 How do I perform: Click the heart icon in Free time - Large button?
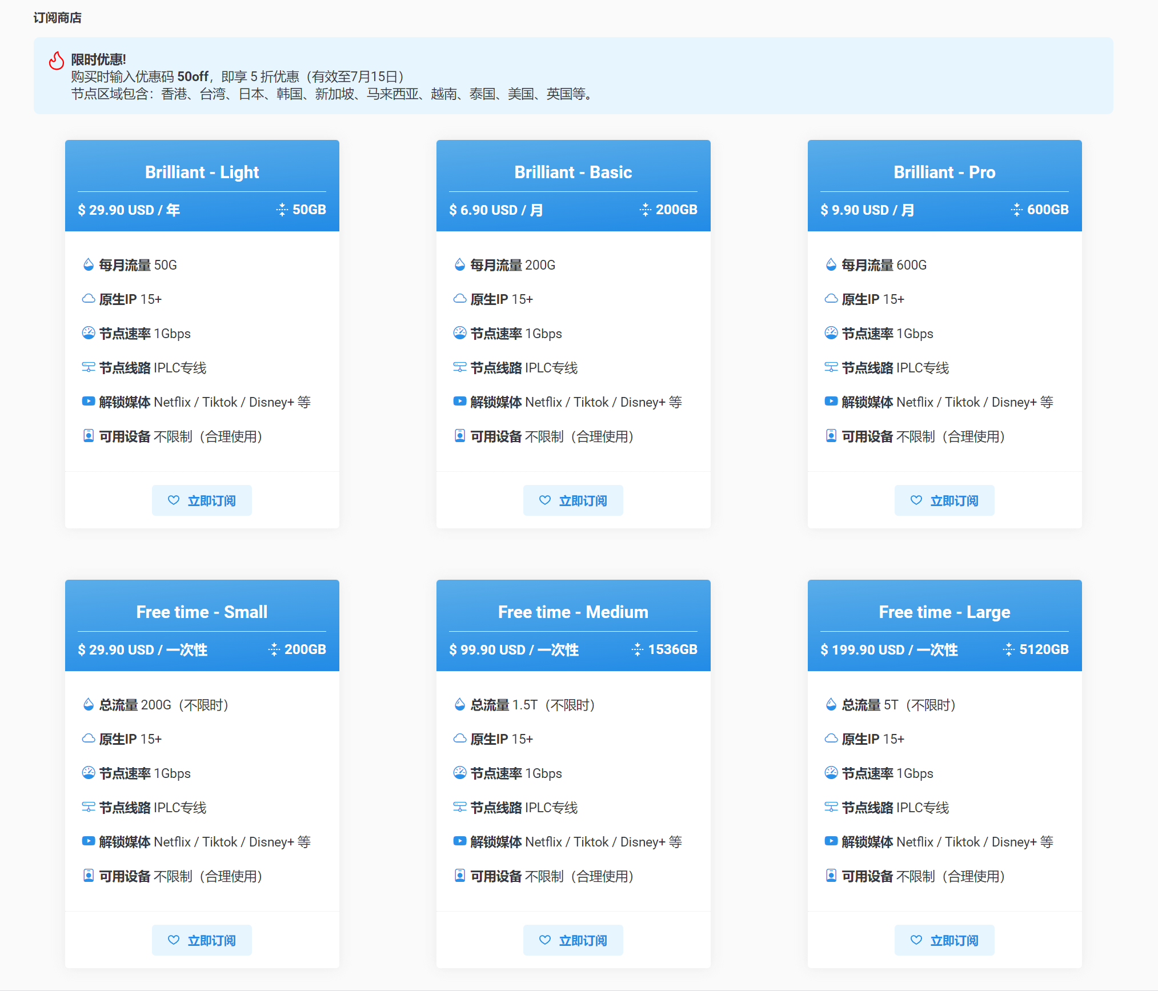(916, 940)
